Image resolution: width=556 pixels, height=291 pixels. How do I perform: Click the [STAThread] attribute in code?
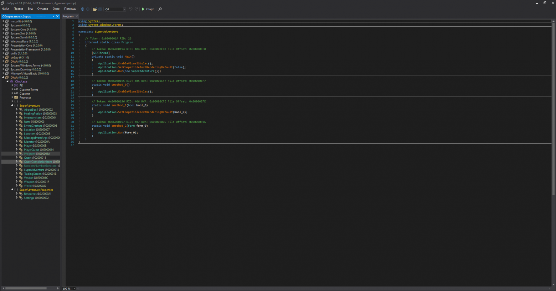[x=101, y=53]
